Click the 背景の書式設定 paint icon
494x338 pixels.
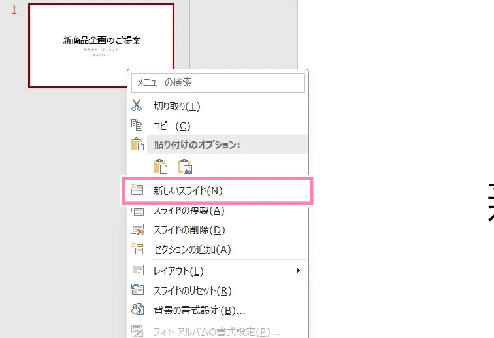(x=137, y=310)
